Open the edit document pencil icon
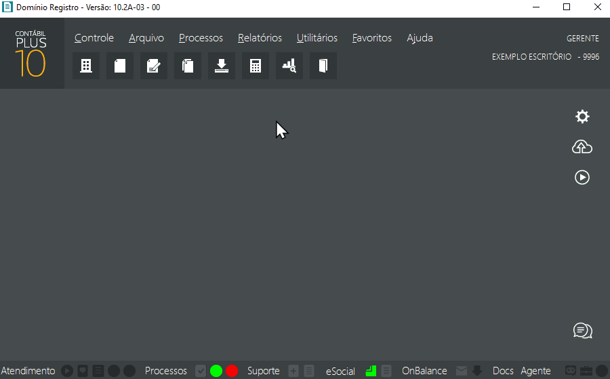This screenshot has height=379, width=610. click(x=154, y=66)
